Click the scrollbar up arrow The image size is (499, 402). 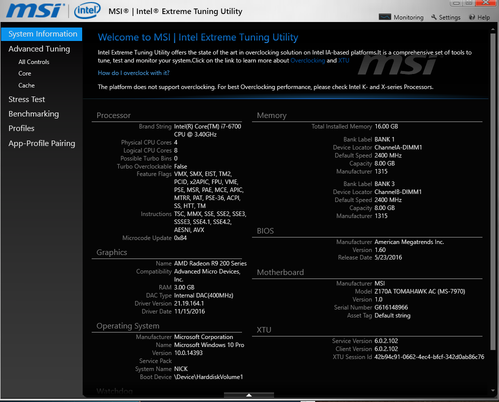coord(493,29)
